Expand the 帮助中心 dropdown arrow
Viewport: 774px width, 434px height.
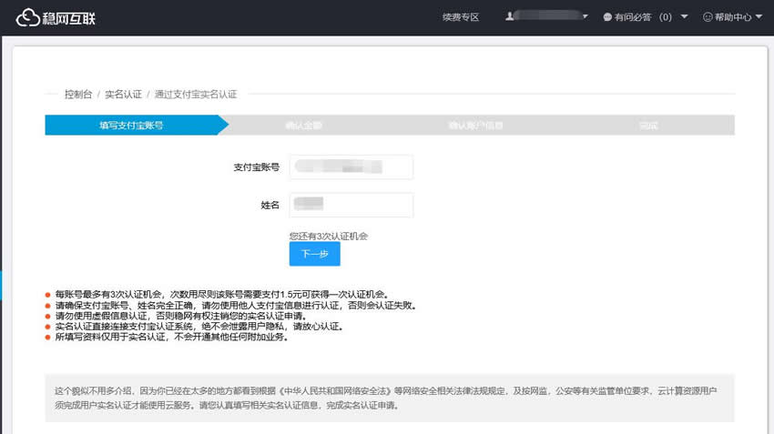759,16
